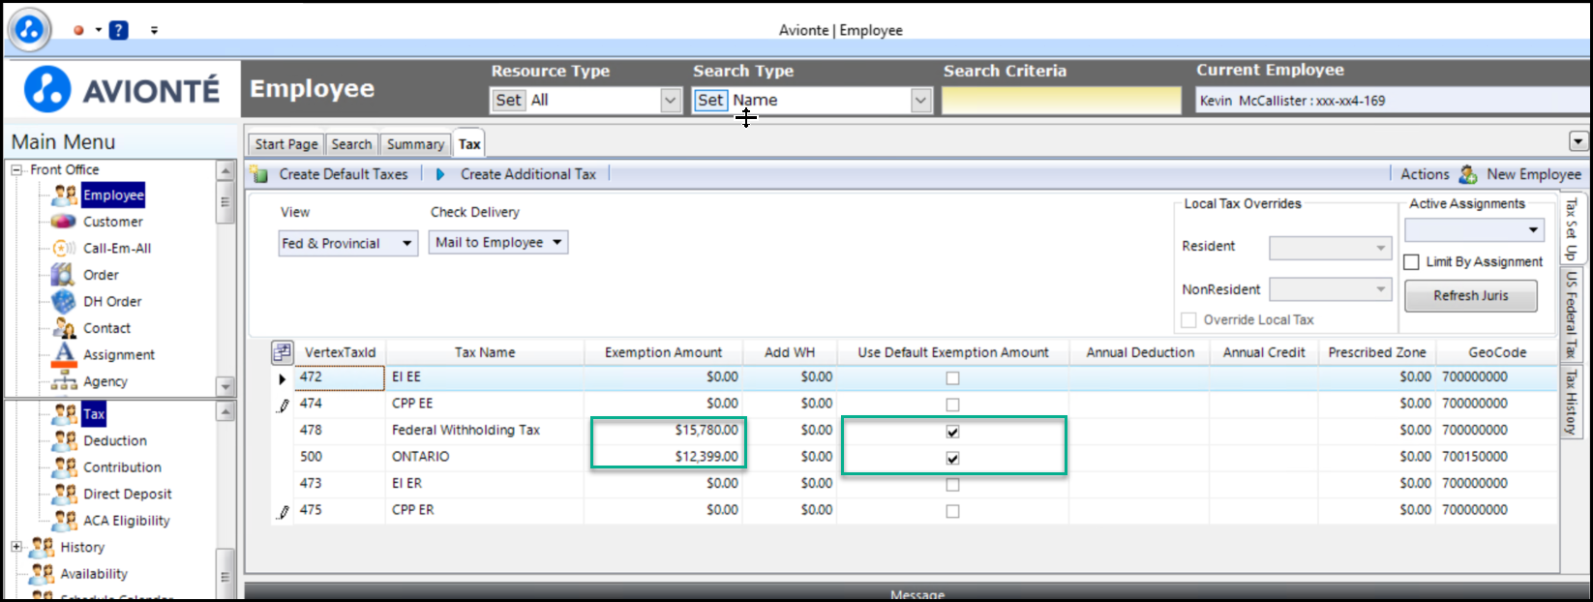Open the Resource Type dropdown
Viewport: 1593px width, 602px height.
[x=671, y=100]
